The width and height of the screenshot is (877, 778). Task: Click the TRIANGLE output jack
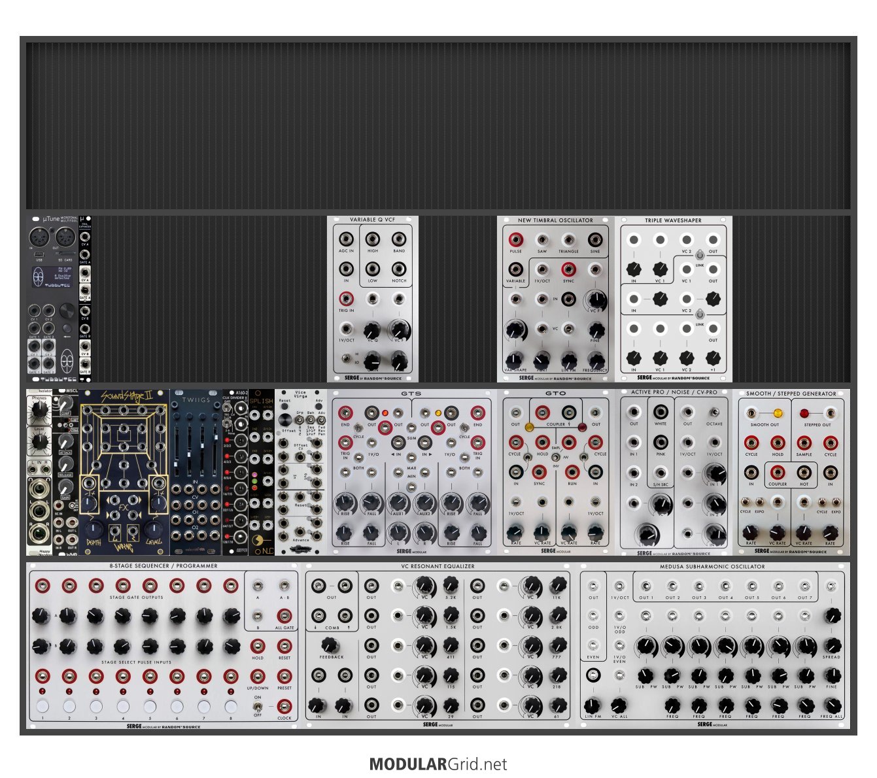(568, 239)
